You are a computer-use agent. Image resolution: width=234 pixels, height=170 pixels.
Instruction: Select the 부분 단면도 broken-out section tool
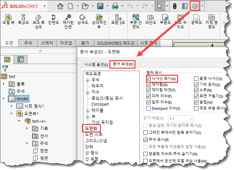tap(136, 22)
